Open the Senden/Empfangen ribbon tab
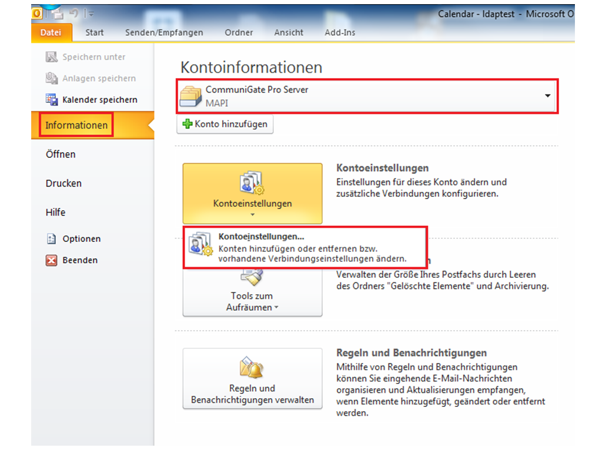Screen dimensions: 602x451 point(164,33)
